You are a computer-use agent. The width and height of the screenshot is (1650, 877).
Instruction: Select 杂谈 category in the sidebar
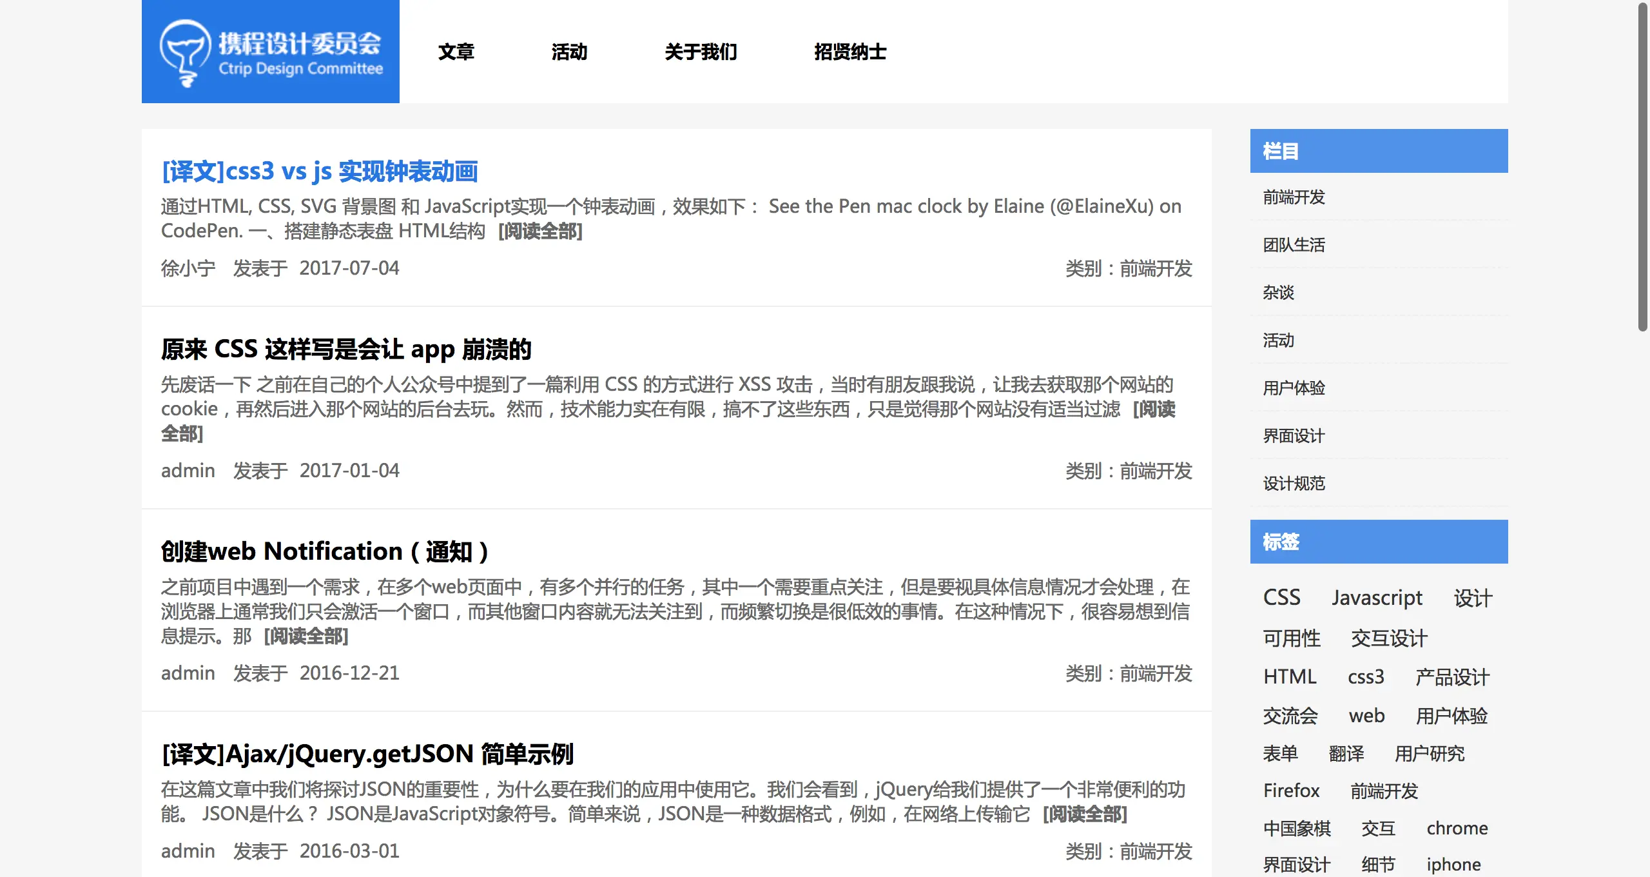(1278, 293)
